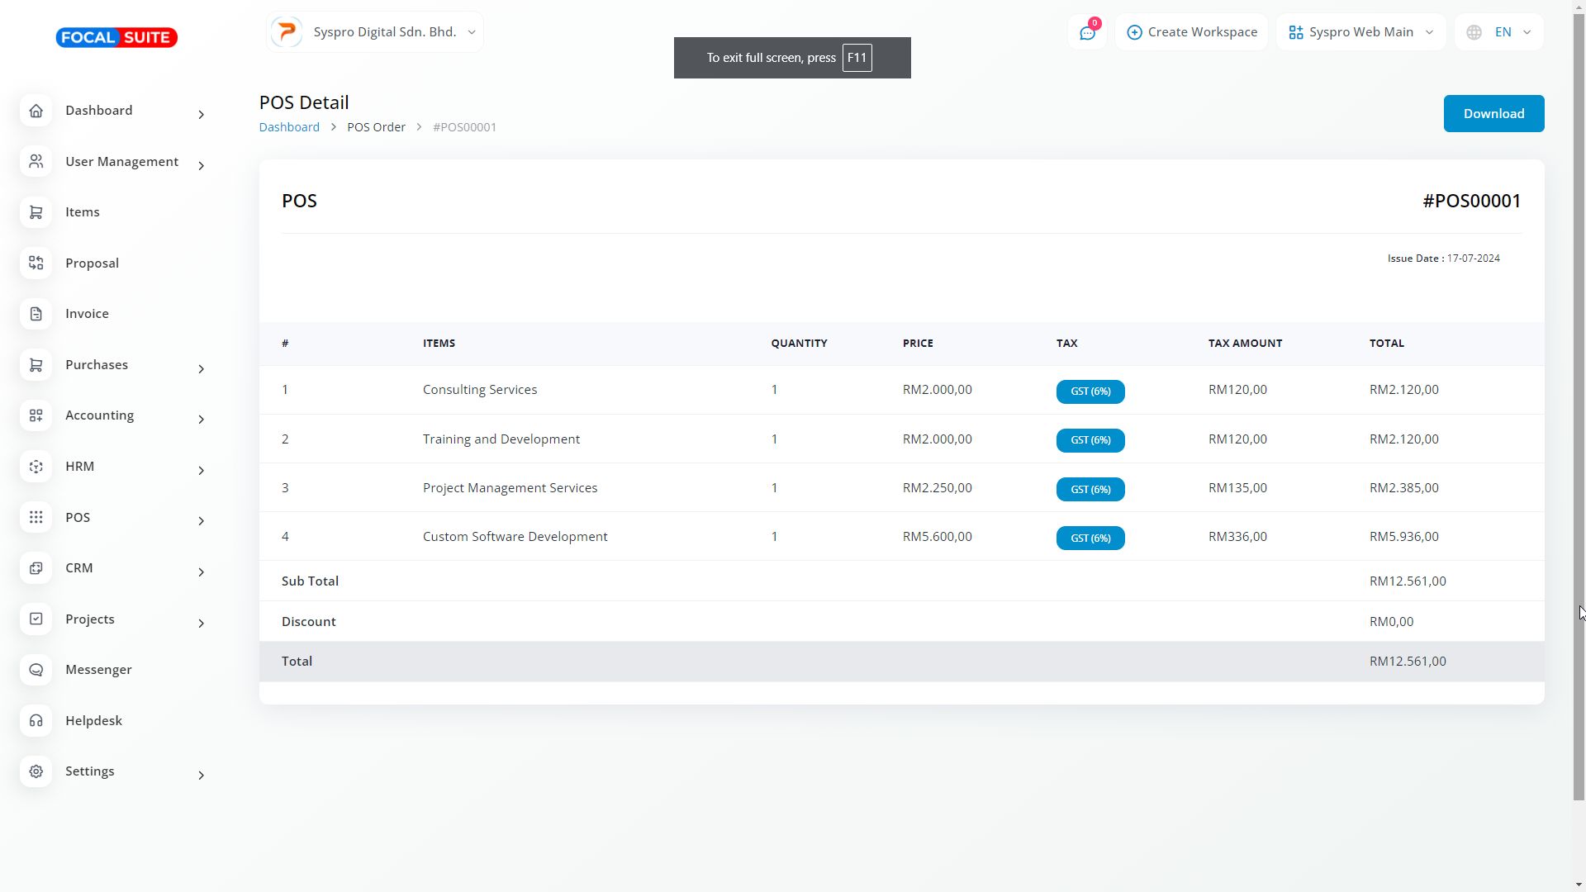
Task: Click the Dashboard breadcrumb link
Action: [289, 127]
